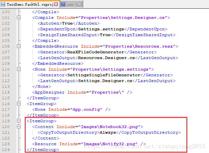This screenshot has height=153, width=209.
Task: Collapse the None Include fold at line 110
Action: (19, 69)
